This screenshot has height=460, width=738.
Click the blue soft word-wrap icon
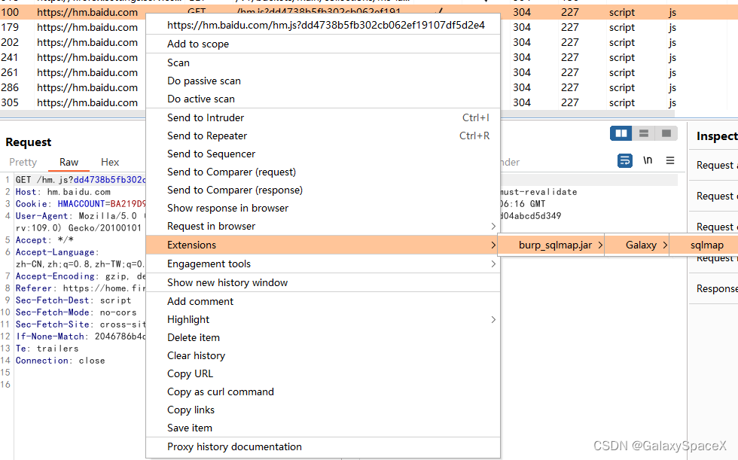[x=624, y=161]
